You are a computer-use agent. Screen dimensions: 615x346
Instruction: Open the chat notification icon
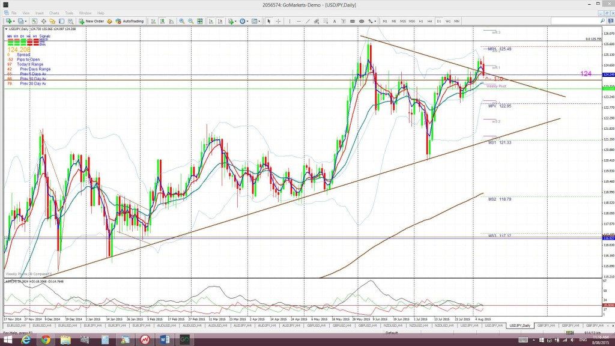610,21
